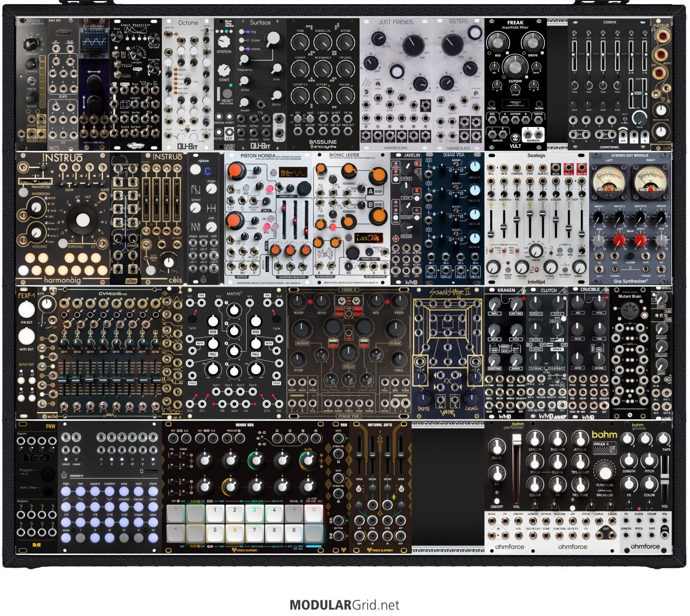Click the Bassline RESONANCE knob

[x=323, y=69]
